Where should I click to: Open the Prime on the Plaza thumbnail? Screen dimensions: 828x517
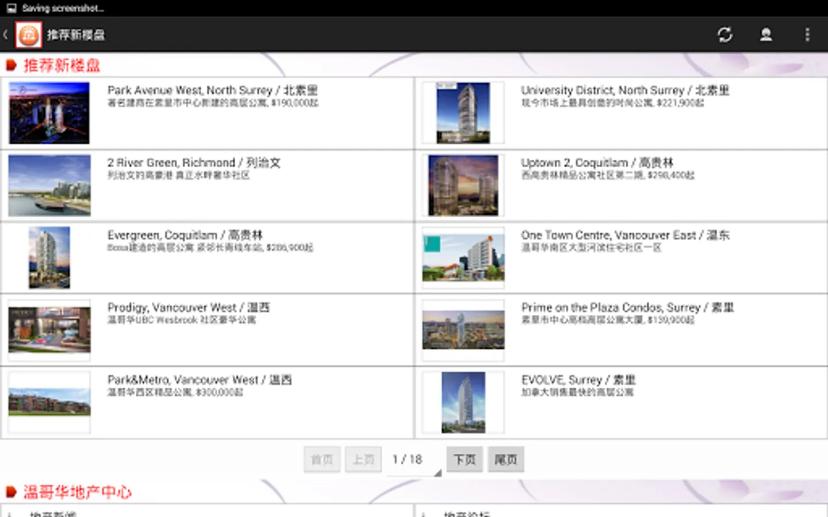pos(463,330)
